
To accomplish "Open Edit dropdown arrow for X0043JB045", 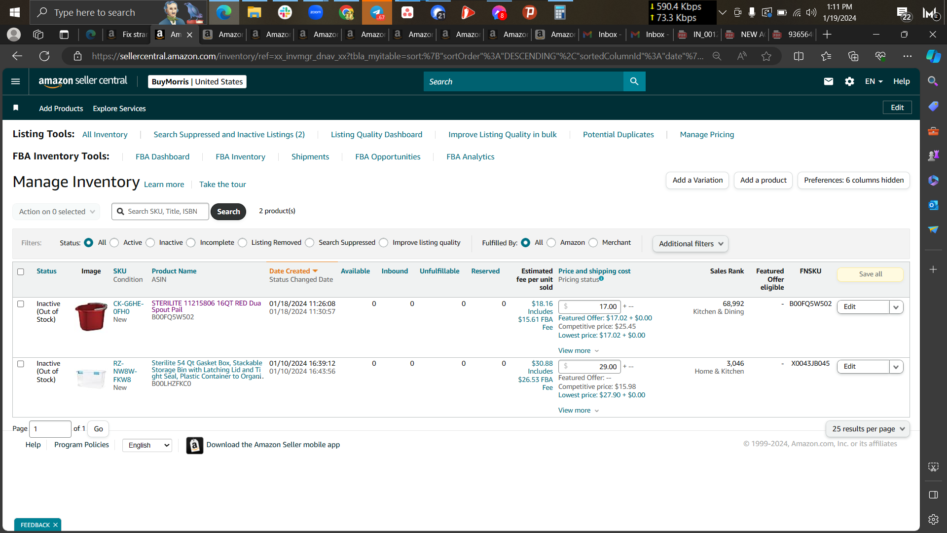I will [896, 367].
